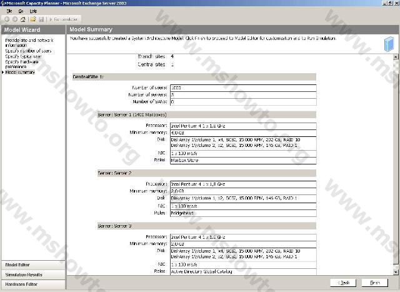Select 'Specify number of users' wizard step
Viewport: 400px width, 292px height.
28,51
